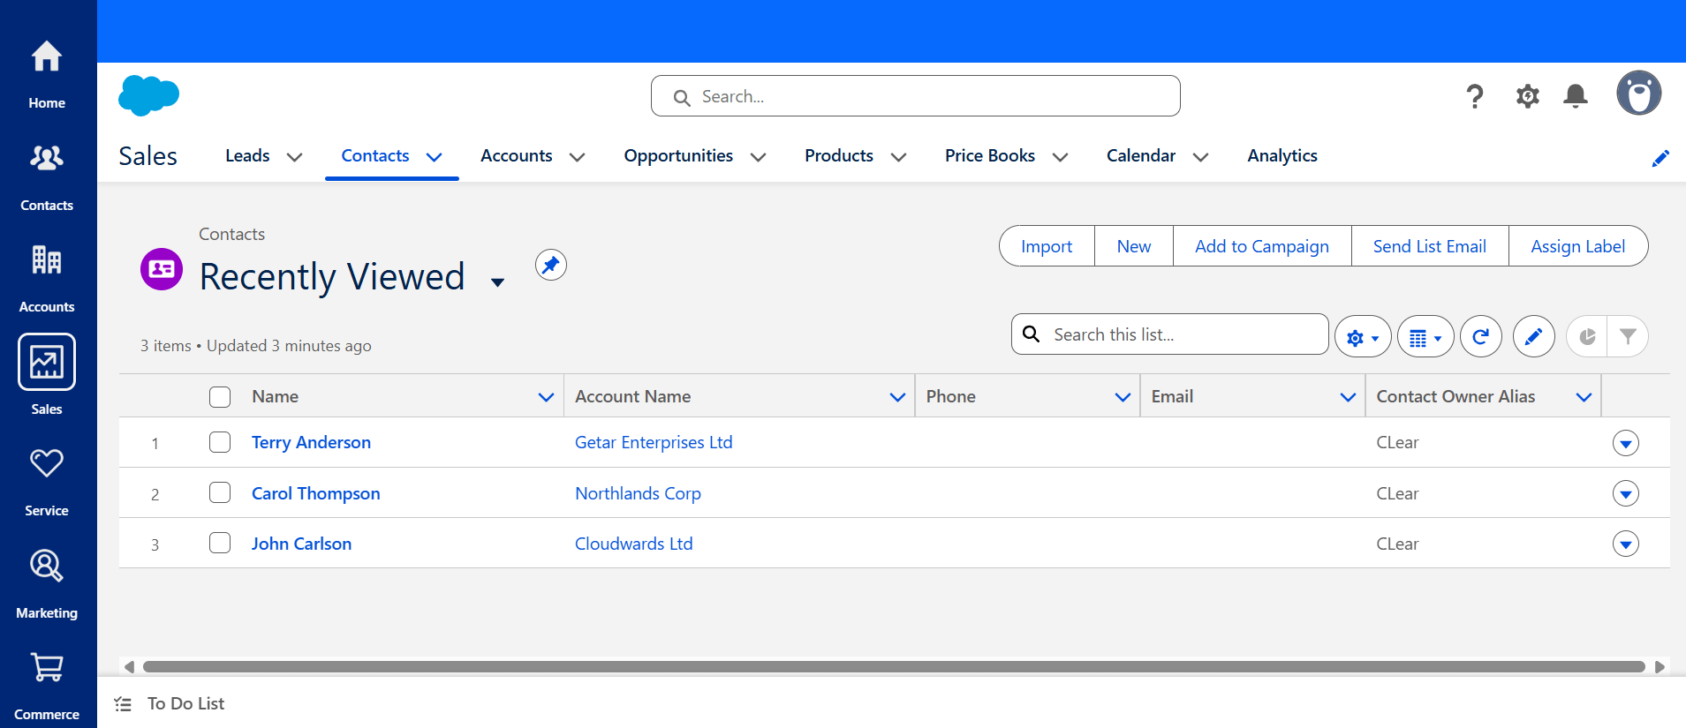Focus the global Search field
This screenshot has height=728, width=1686.
(x=916, y=95)
